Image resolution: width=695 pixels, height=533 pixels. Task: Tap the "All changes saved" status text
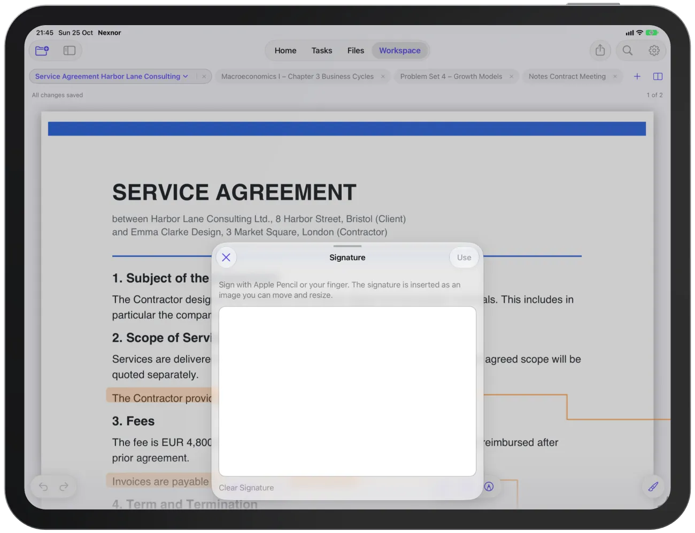tap(57, 95)
